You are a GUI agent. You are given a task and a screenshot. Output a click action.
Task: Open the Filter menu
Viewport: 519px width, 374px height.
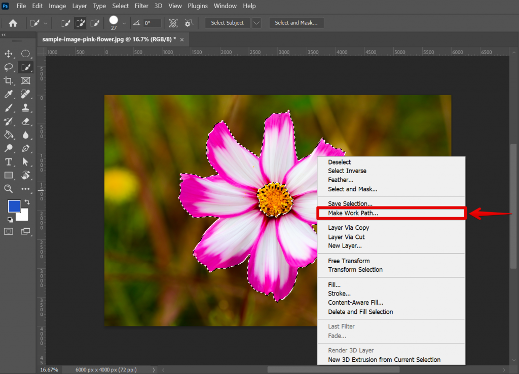141,6
